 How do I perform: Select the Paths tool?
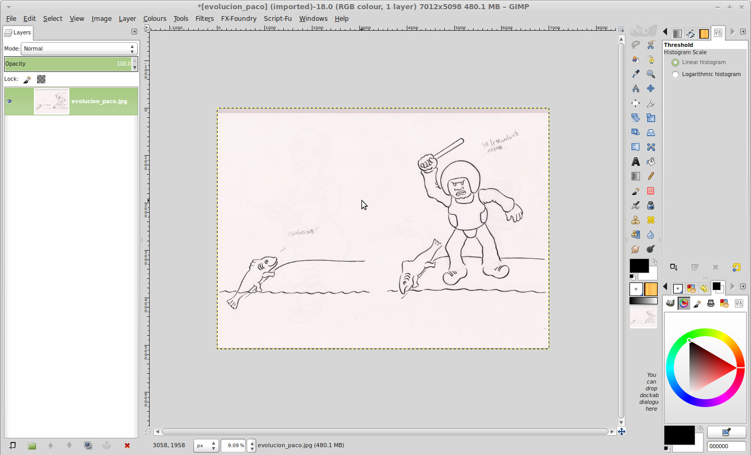point(651,59)
